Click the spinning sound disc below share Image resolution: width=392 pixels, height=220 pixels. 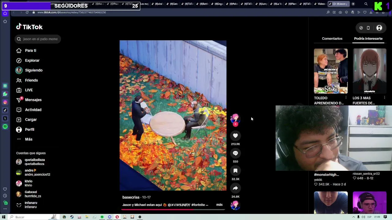pos(235,205)
